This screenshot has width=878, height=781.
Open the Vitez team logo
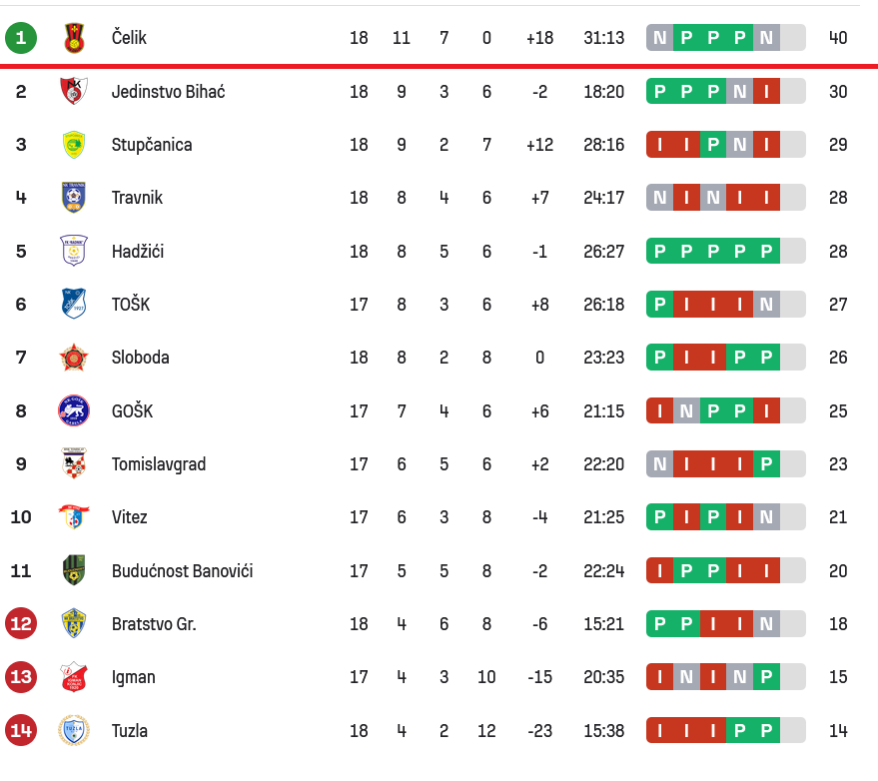(74, 517)
